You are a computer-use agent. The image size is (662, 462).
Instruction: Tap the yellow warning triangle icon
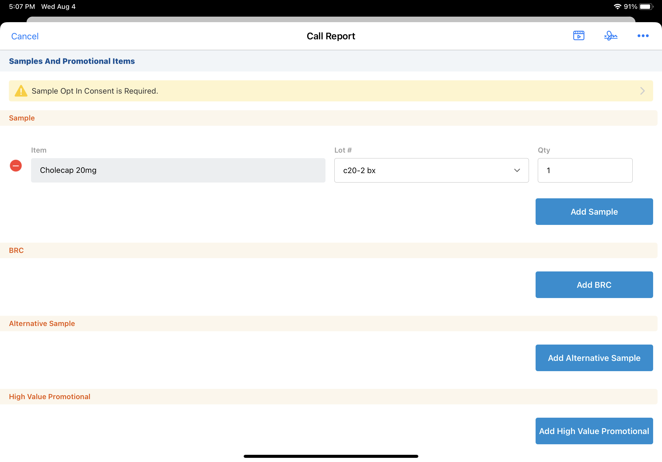coord(21,91)
